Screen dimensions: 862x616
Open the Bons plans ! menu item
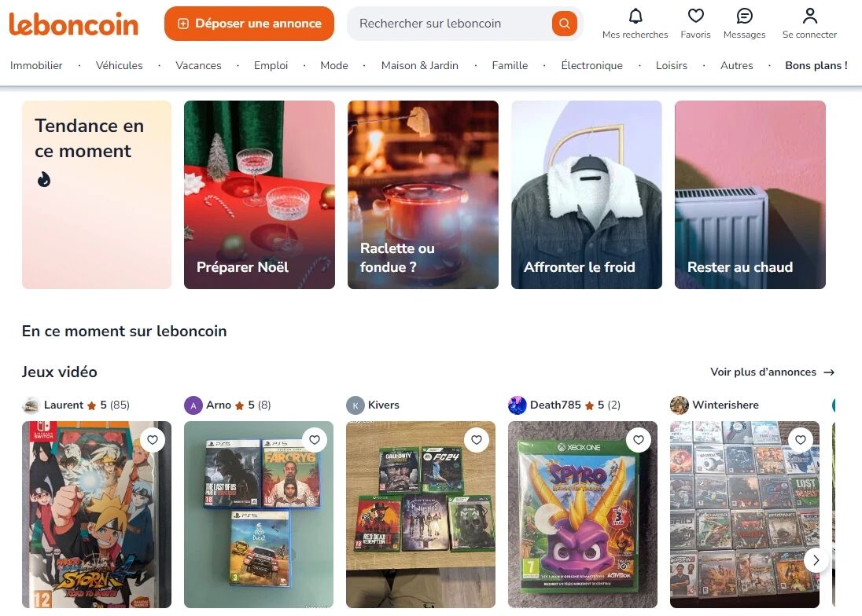coord(816,66)
